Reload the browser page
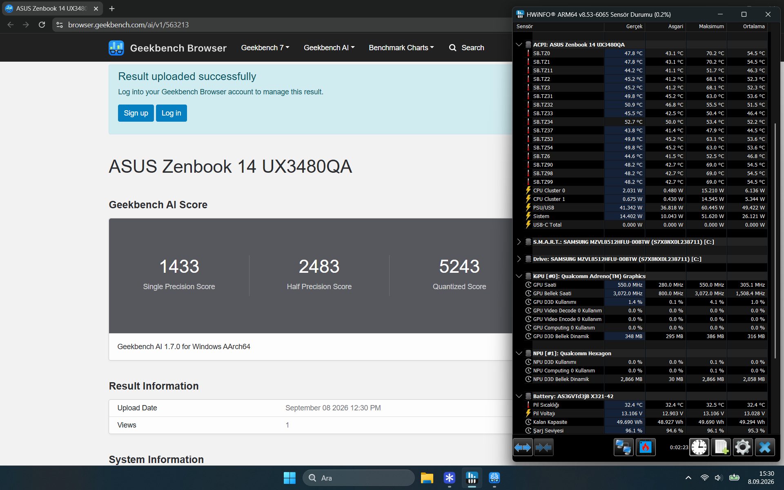Screen dimensions: 784x490 (x=42, y=25)
